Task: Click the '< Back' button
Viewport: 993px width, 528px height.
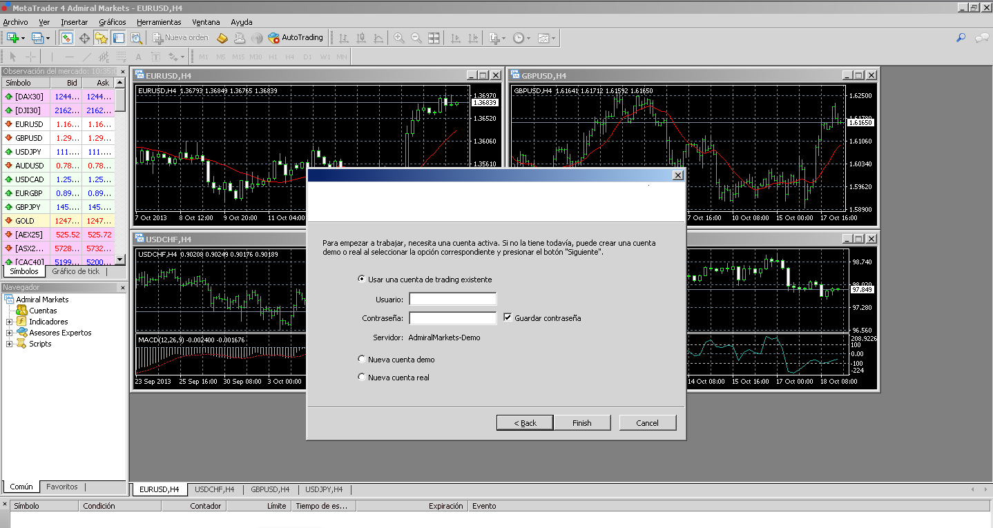Action: [x=525, y=422]
